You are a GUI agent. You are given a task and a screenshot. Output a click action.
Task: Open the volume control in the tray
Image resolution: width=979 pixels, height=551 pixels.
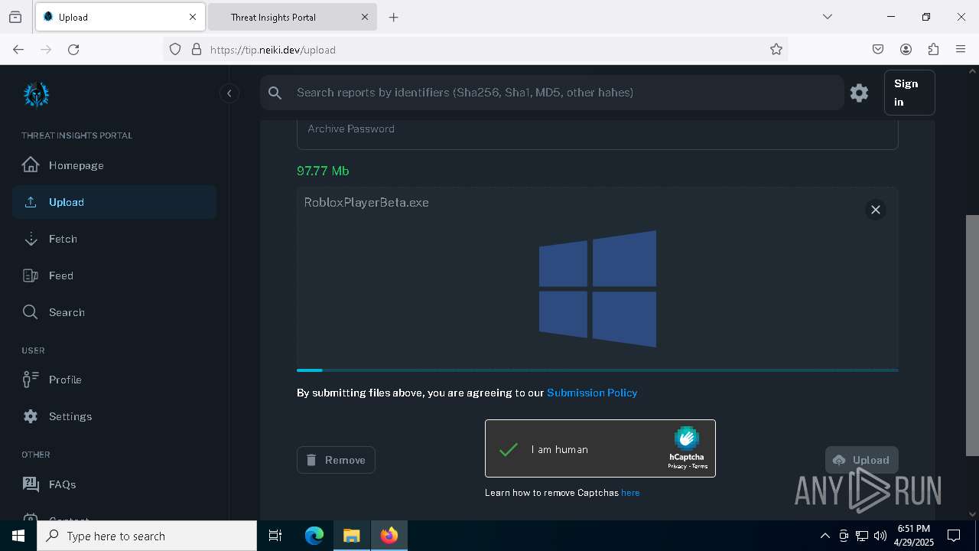(880, 536)
